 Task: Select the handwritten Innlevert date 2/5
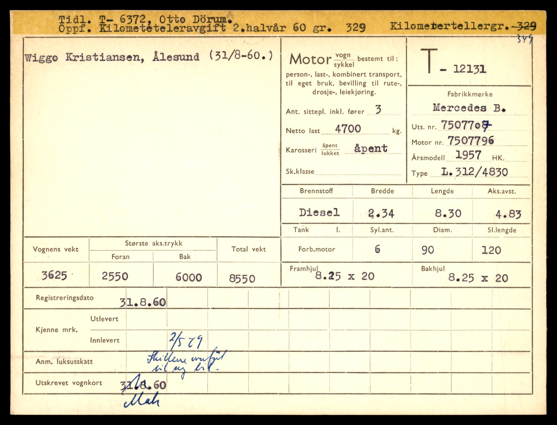[x=186, y=341]
